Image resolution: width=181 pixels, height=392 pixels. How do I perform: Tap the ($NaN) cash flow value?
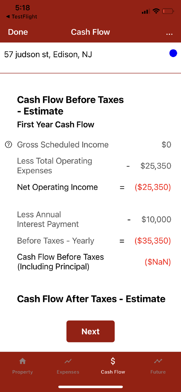(x=158, y=262)
